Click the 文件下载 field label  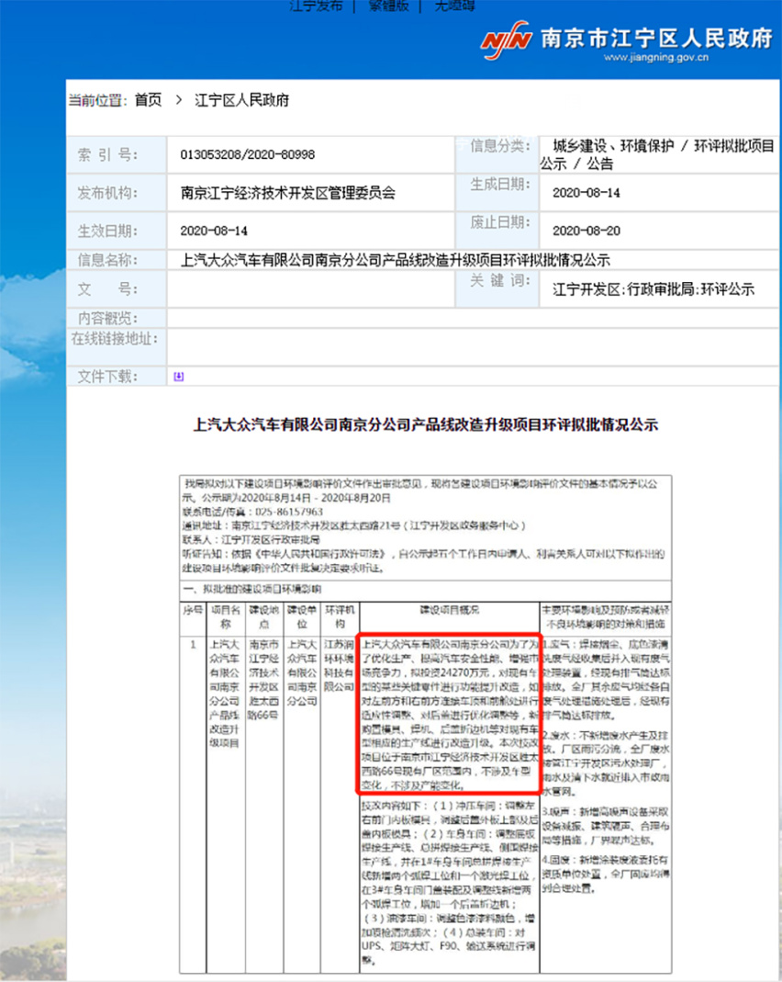click(x=107, y=377)
